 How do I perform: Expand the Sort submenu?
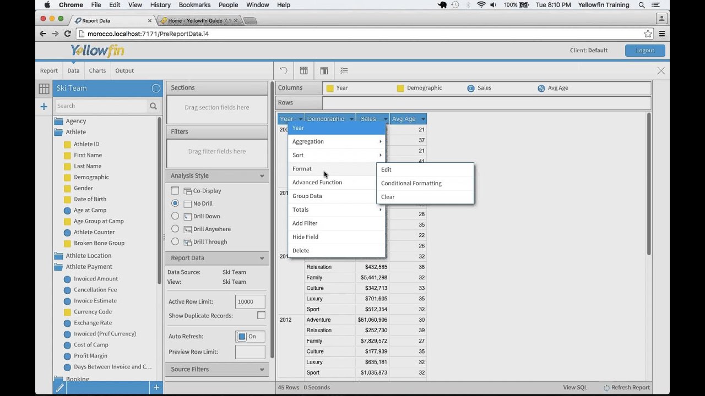pos(336,155)
